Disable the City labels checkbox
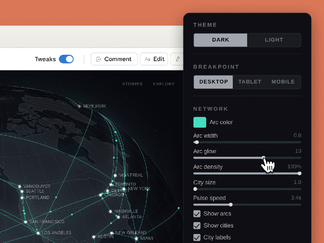The width and height of the screenshot is (324, 243). coord(197,237)
